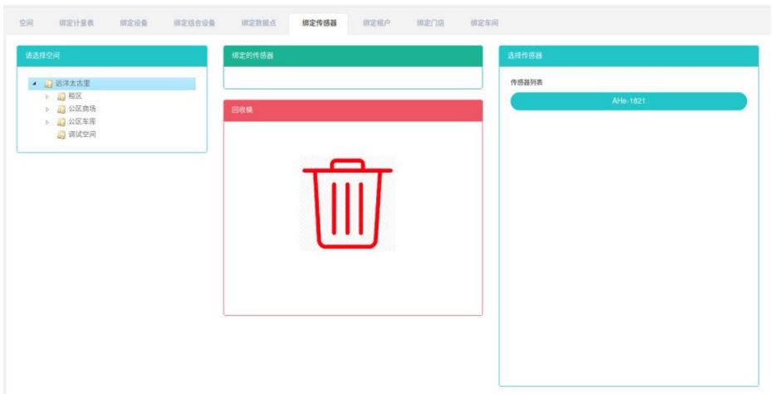
Task: Click folder icon beside 远洋太古里
Action: [x=48, y=84]
